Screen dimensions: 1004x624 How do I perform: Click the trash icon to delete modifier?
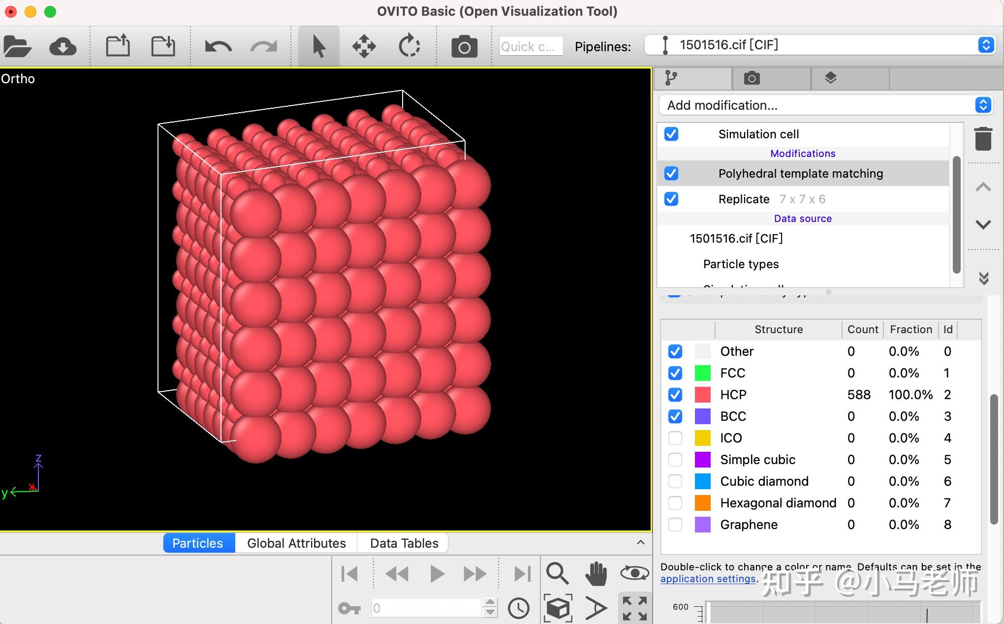pyautogui.click(x=983, y=139)
